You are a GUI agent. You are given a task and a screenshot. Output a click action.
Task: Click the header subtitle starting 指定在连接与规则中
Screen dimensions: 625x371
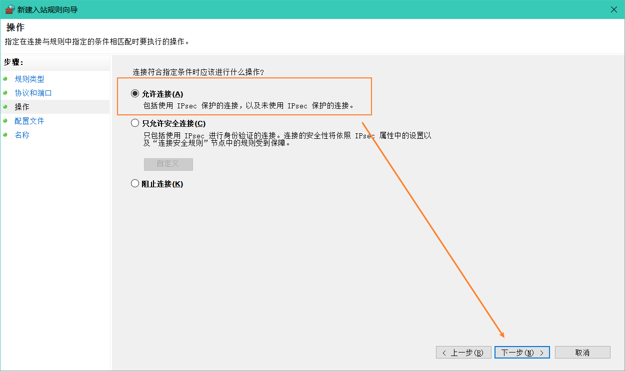(x=97, y=41)
